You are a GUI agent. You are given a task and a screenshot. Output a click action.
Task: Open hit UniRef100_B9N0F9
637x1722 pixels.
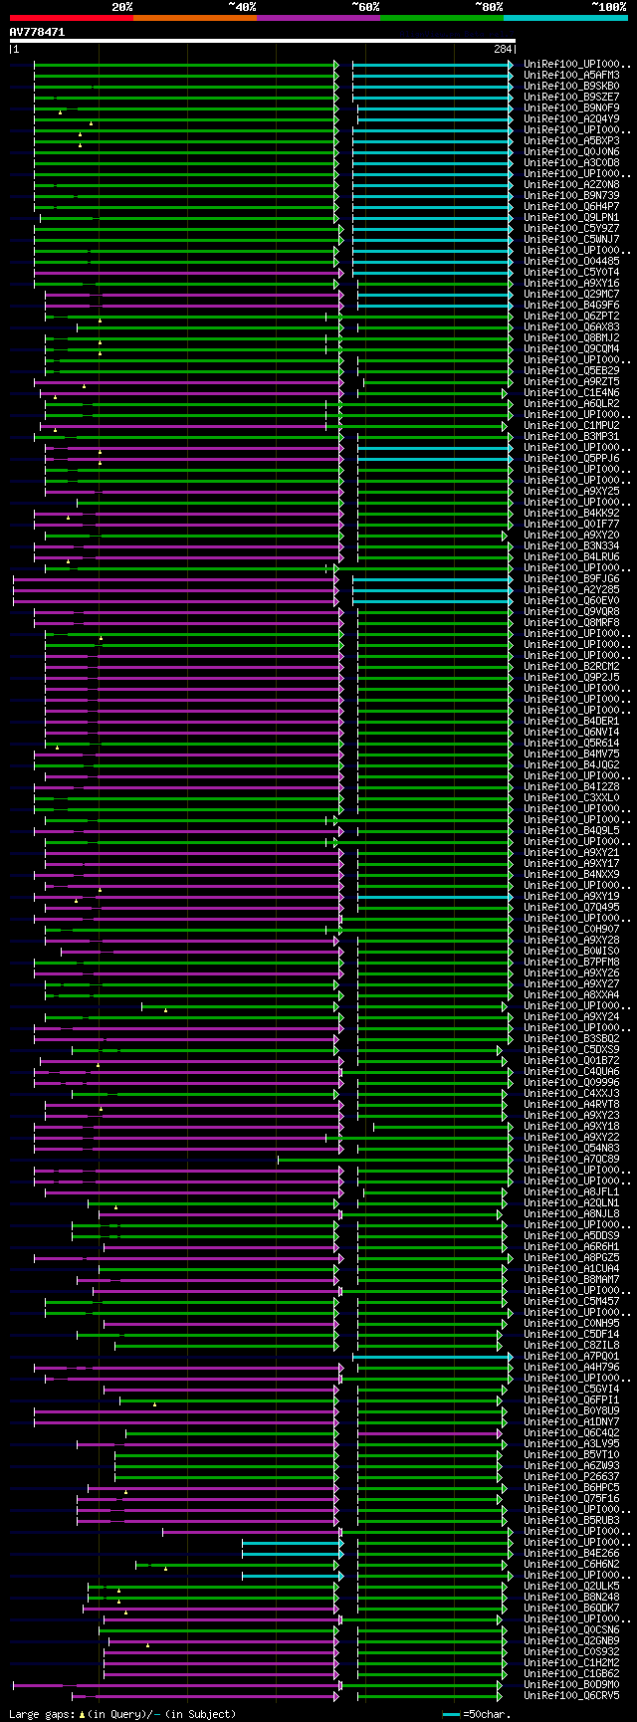tap(571, 108)
